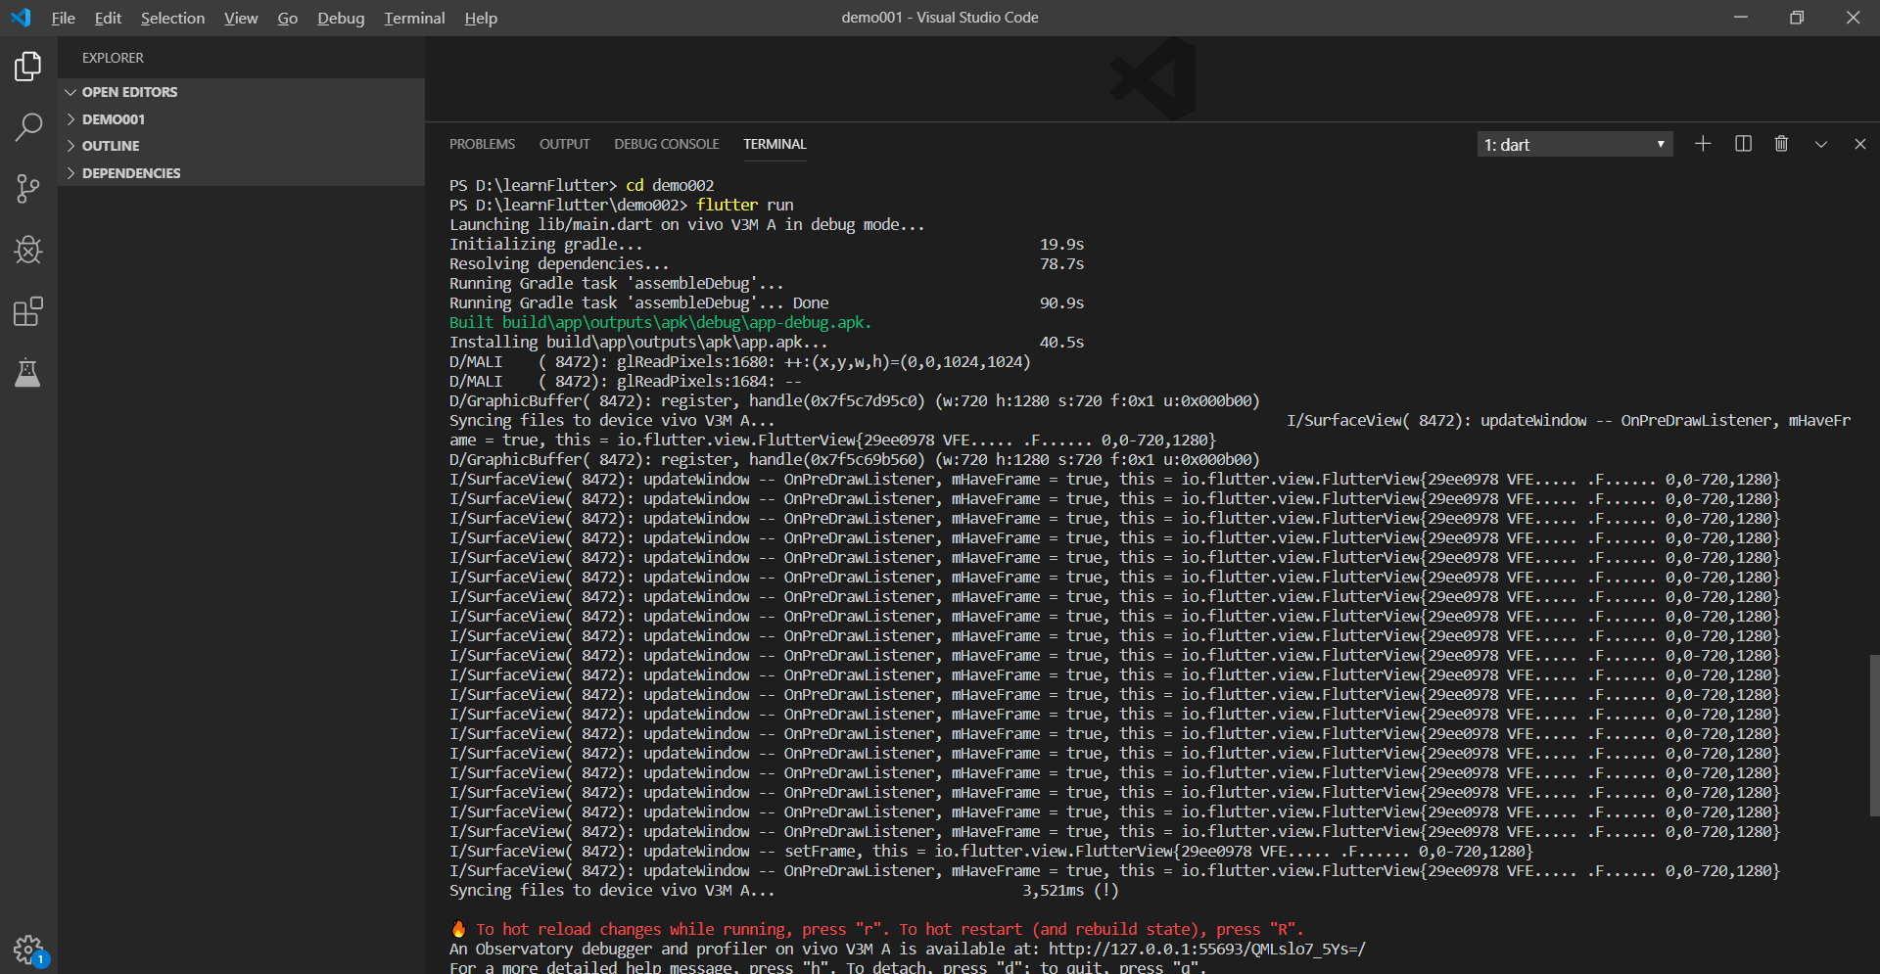Screen dimensions: 1880x974
Task: Switch to the DEBUG CONSOLE tab
Action: tap(667, 144)
